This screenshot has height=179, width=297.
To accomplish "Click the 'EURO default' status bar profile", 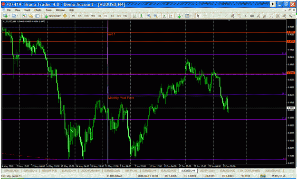I will click(115, 176).
